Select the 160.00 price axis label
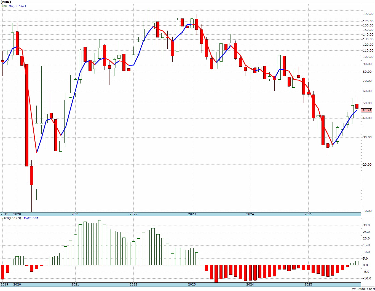Screen dimensions: 375x291 368,25
